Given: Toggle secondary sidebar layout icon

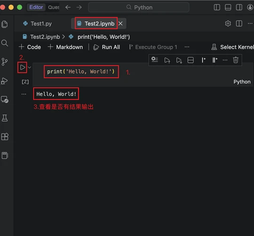Looking at the screenshot, I should click(239, 7).
